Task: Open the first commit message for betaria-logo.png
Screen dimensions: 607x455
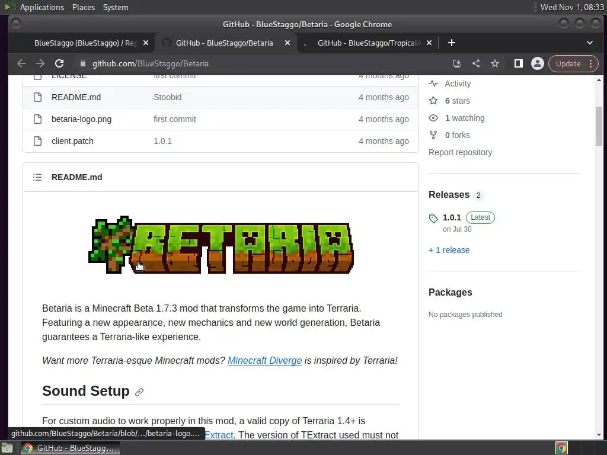Action: pyautogui.click(x=175, y=119)
